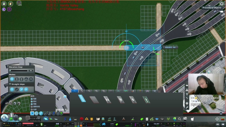The image size is (226, 127).
Task: Open the Zoning menu icon
Action: (x=51, y=119)
